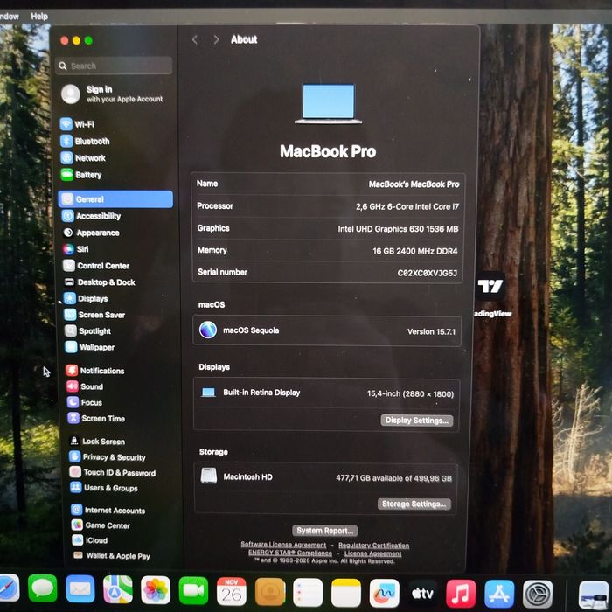
Task: Open Focus settings
Action: coord(85,402)
